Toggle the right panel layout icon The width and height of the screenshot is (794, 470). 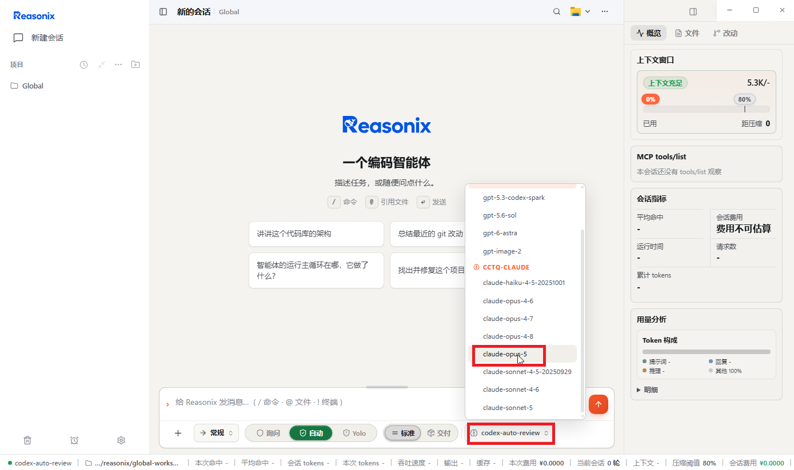pos(693,11)
